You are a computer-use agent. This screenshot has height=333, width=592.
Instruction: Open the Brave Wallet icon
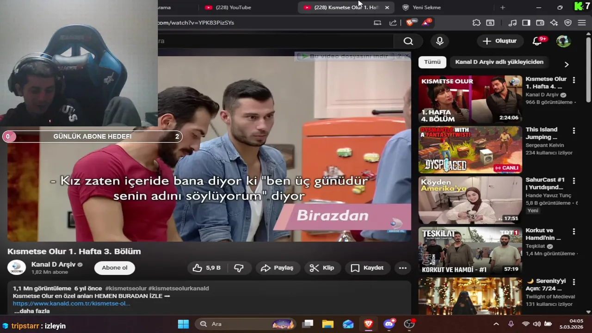tap(540, 23)
